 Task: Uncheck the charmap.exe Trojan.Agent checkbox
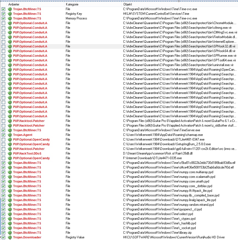[3, 135]
